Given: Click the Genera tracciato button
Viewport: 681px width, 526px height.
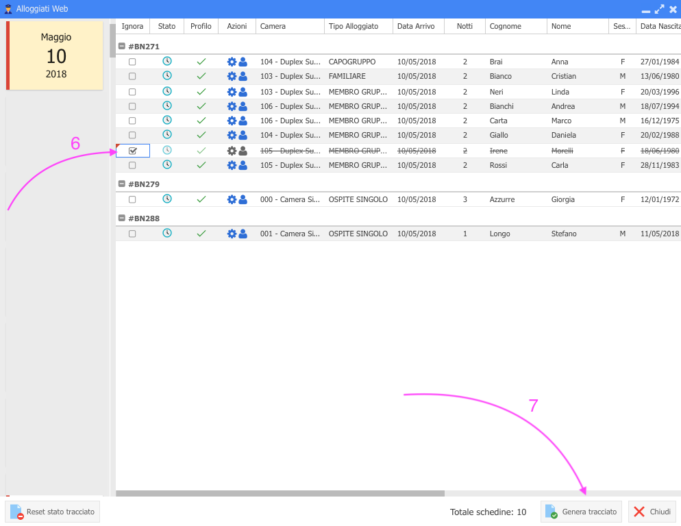Looking at the screenshot, I should point(581,512).
